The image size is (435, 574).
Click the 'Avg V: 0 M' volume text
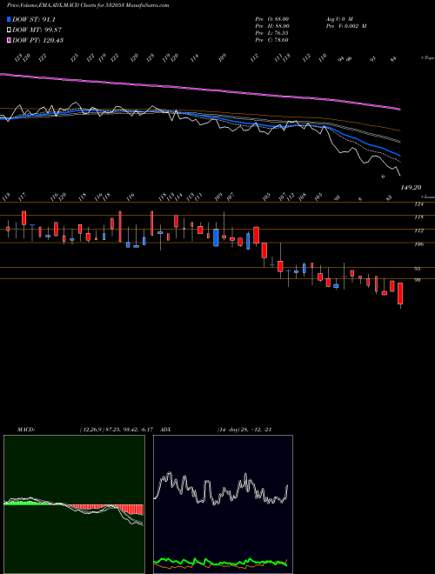[338, 19]
